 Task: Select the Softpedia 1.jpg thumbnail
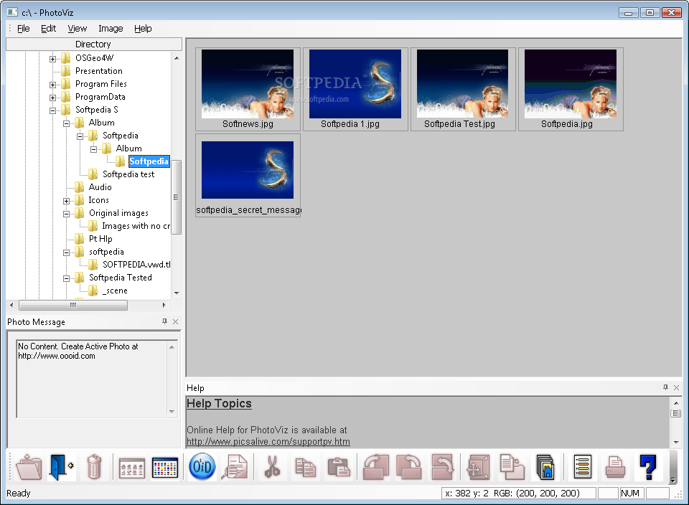(355, 89)
